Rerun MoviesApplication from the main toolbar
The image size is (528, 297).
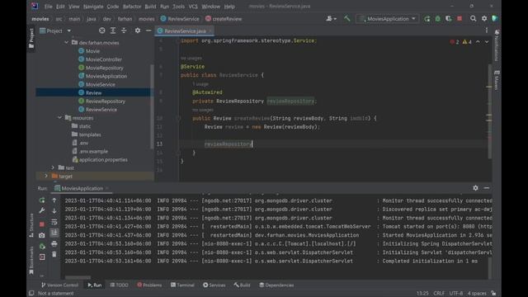pos(427,19)
